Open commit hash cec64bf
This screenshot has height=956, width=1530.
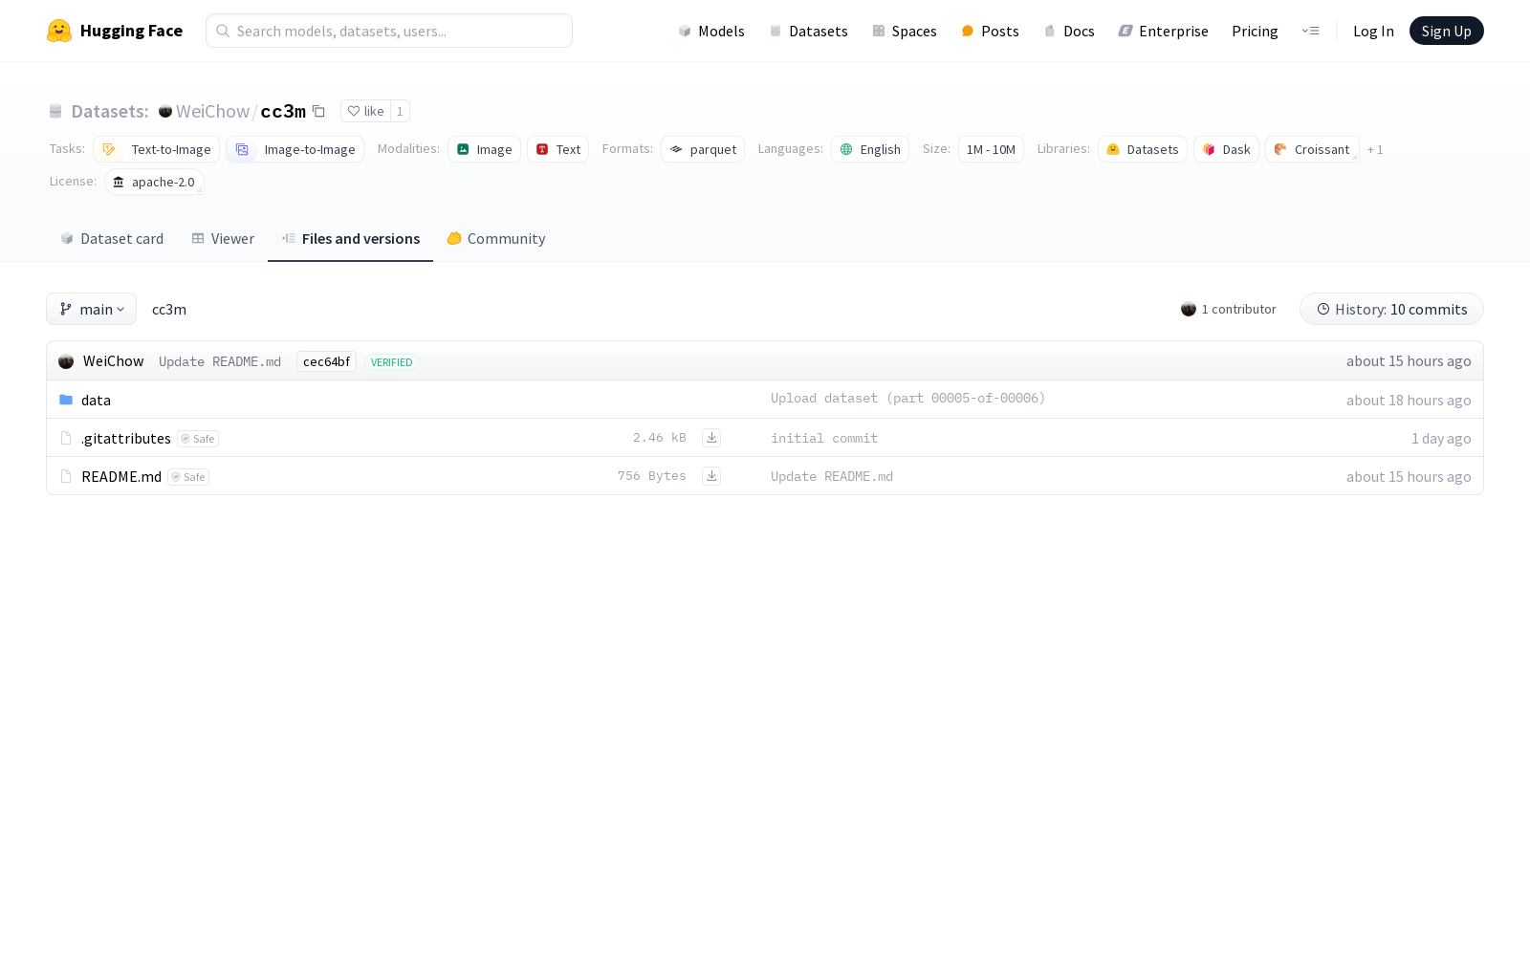326,362
